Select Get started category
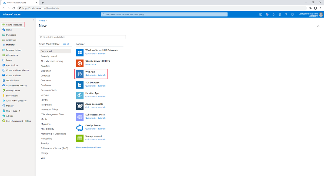324x176 pixels. [x=55, y=51]
